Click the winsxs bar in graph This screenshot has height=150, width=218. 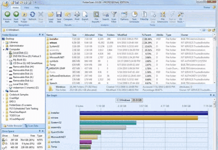coord(138,118)
